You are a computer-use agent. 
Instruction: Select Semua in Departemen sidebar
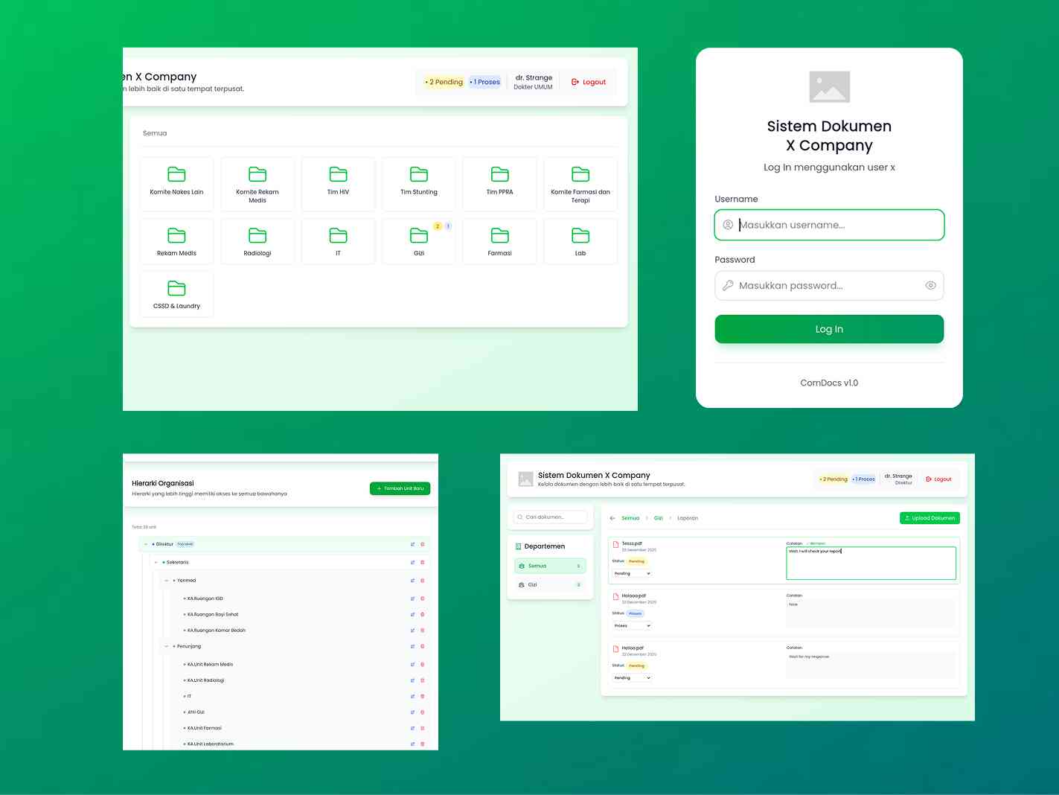(550, 566)
